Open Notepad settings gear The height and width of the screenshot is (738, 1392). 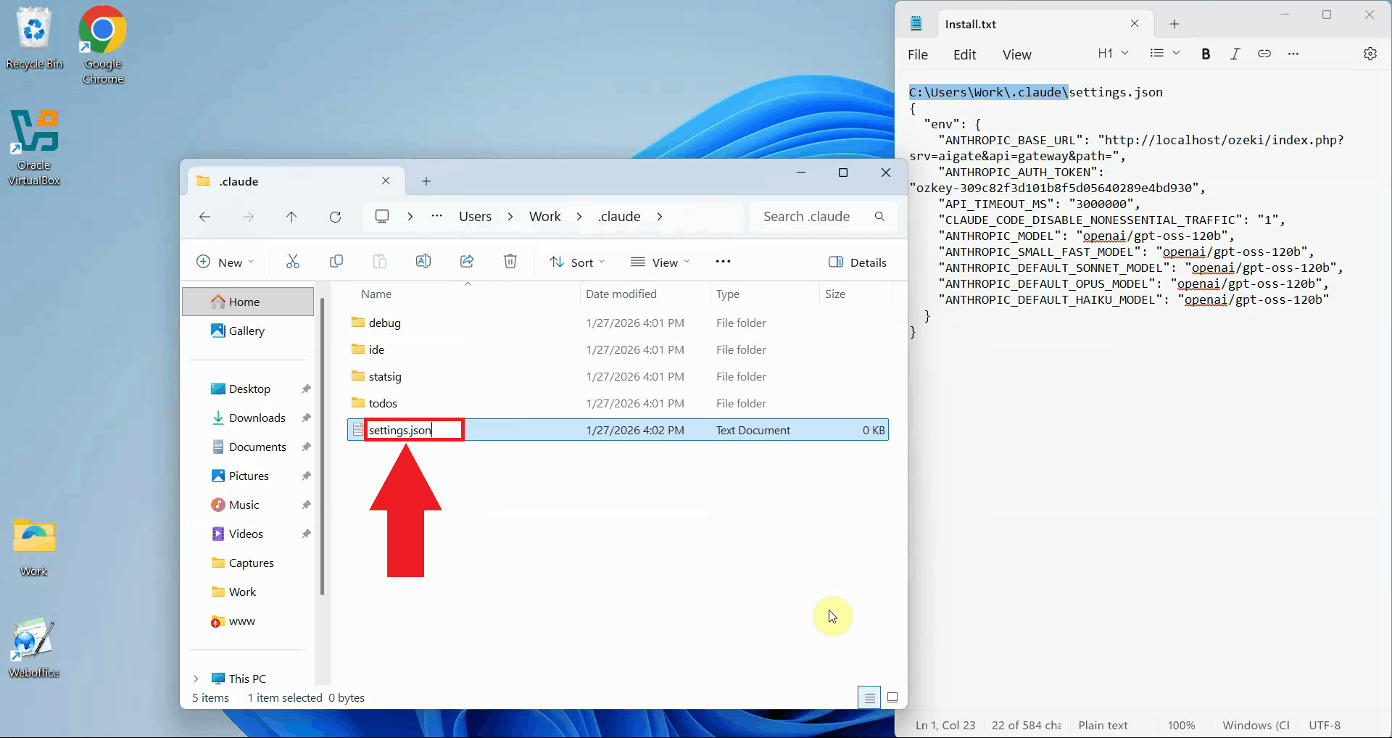(1371, 54)
